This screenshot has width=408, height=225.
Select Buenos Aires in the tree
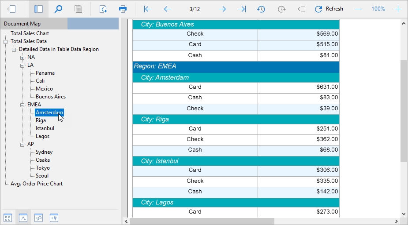click(x=51, y=96)
